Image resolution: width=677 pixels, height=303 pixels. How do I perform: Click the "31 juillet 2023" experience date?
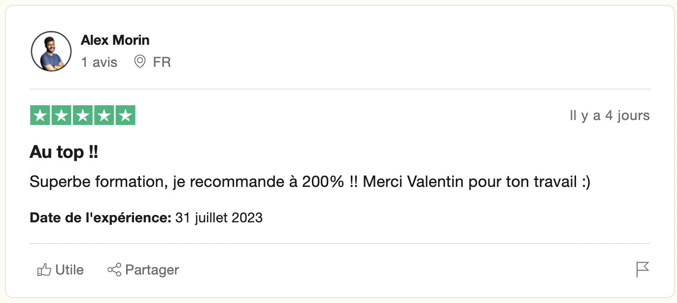219,217
